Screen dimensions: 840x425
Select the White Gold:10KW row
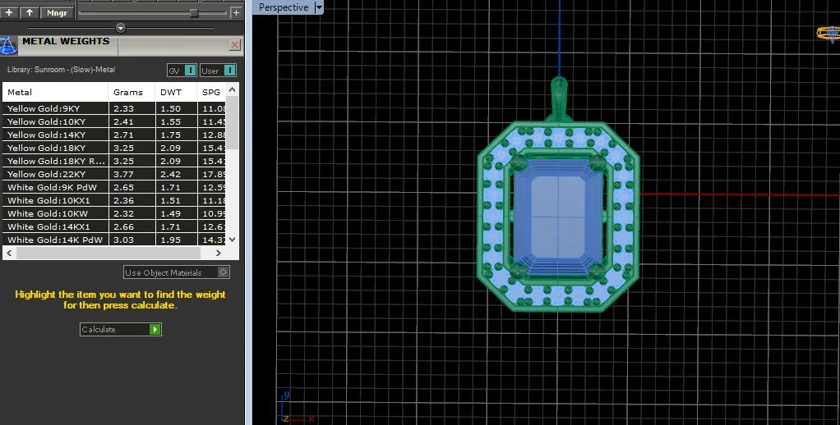point(113,213)
